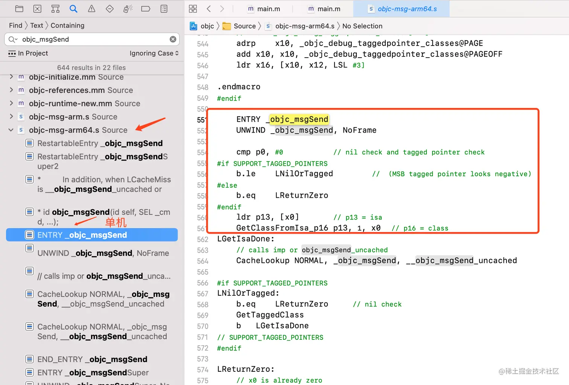Click line number 562 in the gutter
Image resolution: width=569 pixels, height=385 pixels.
202,239
